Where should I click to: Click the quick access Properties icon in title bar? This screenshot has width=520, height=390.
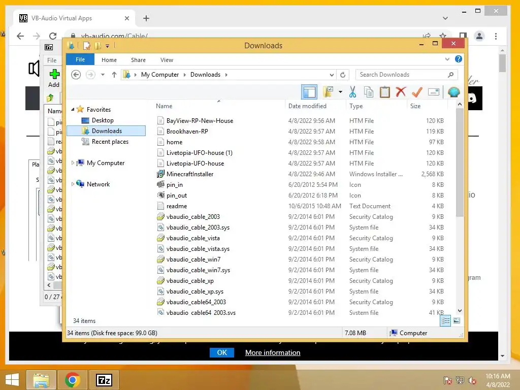click(x=86, y=46)
